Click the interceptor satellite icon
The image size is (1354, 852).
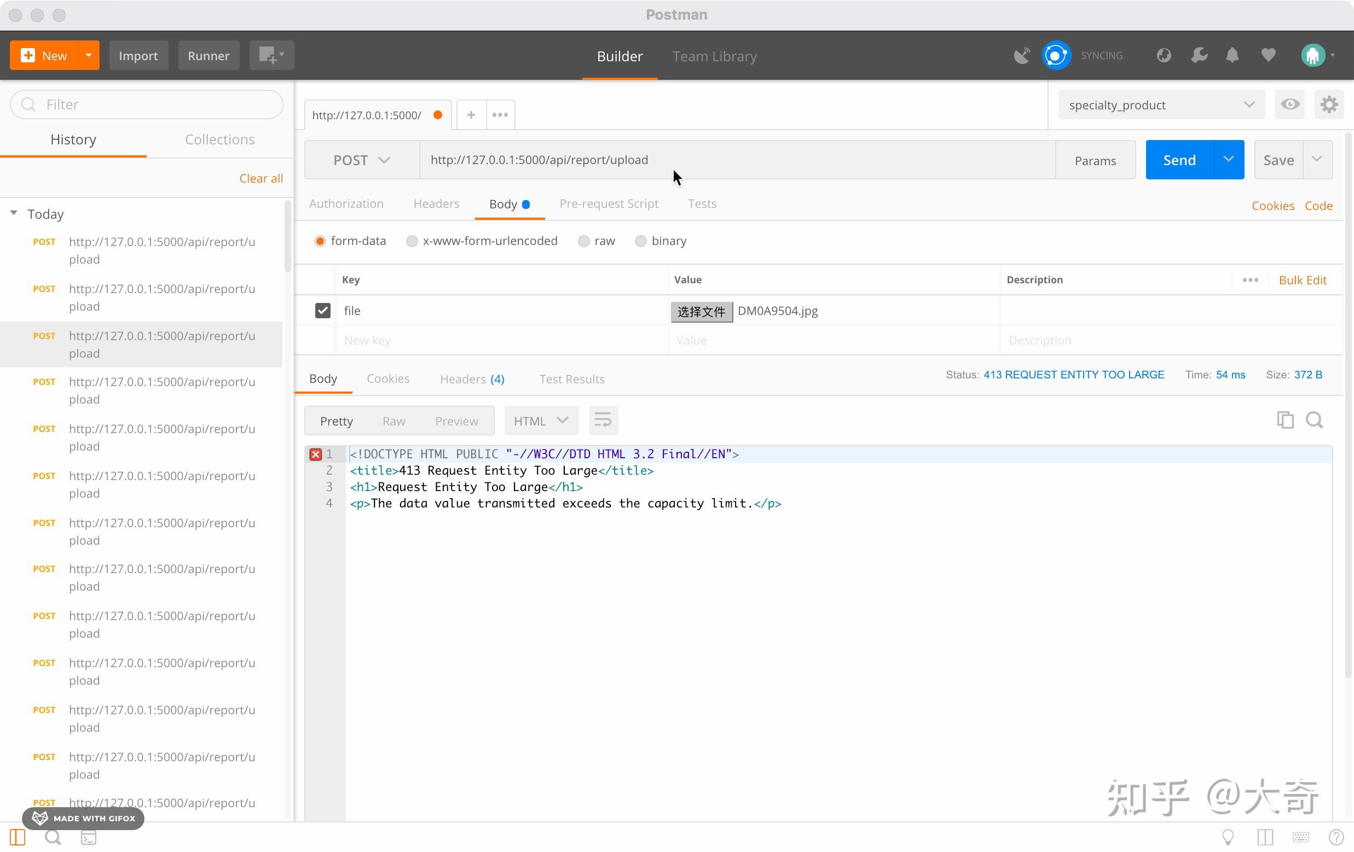pyautogui.click(x=1022, y=55)
